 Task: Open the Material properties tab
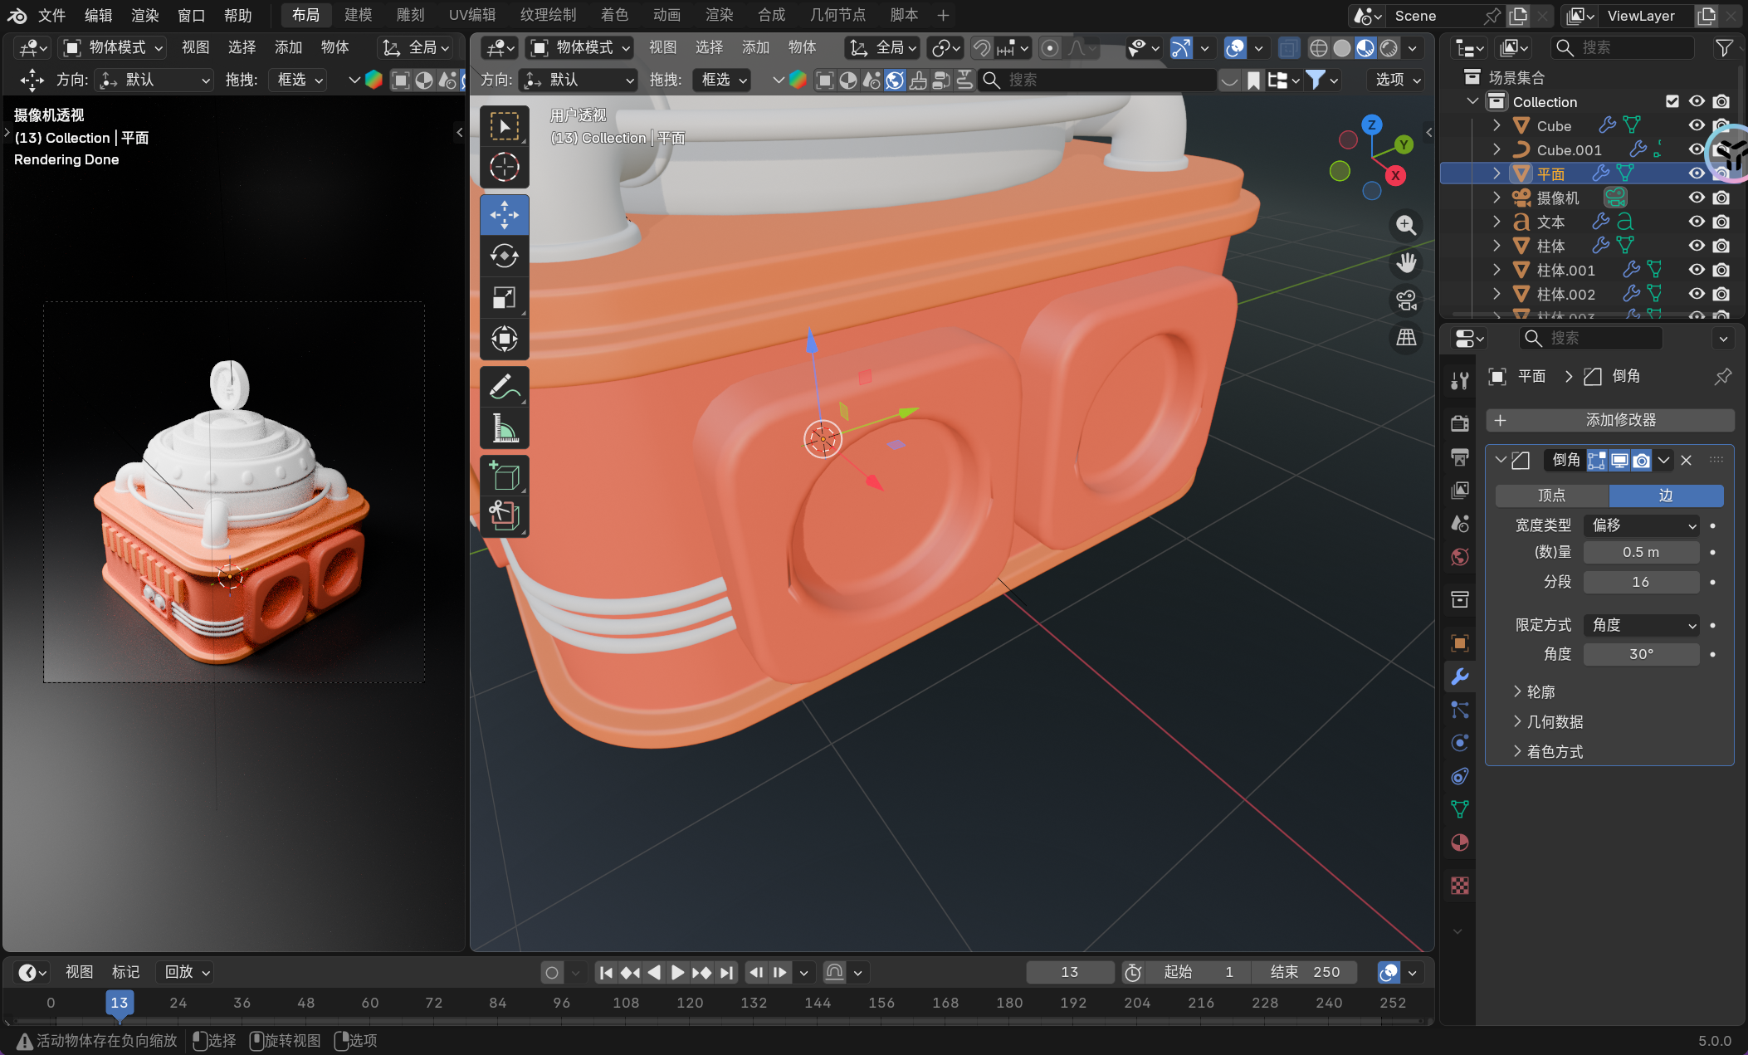click(1460, 843)
